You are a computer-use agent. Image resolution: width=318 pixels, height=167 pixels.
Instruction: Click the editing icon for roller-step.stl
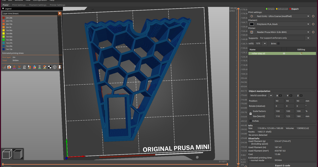301,54
